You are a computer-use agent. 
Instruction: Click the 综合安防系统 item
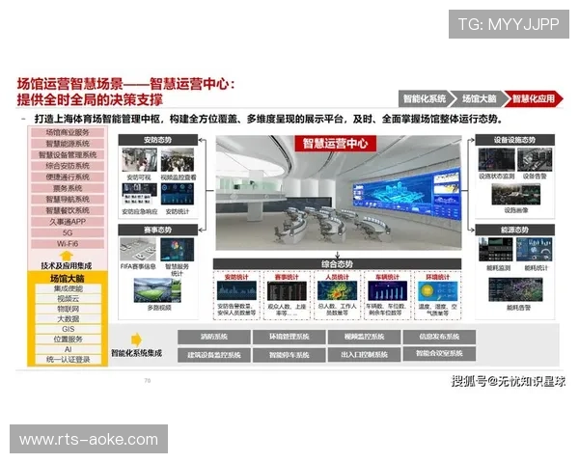pyautogui.click(x=68, y=166)
